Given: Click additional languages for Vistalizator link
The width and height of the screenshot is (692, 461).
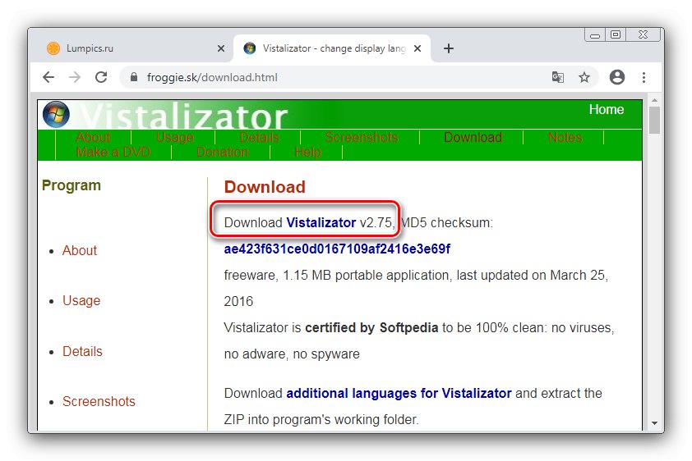Looking at the screenshot, I should click(399, 393).
